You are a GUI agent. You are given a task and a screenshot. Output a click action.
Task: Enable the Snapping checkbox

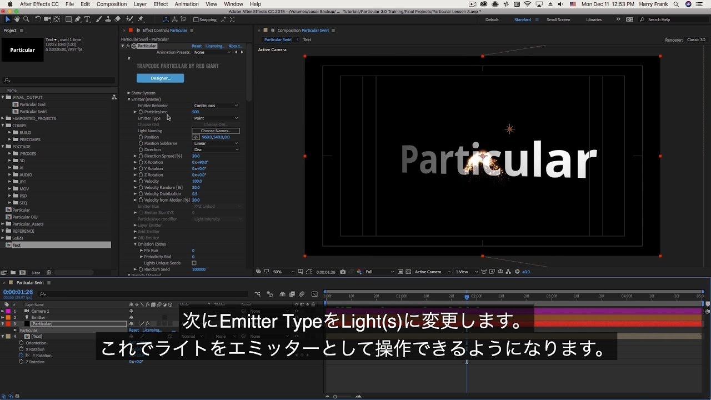pyautogui.click(x=196, y=19)
